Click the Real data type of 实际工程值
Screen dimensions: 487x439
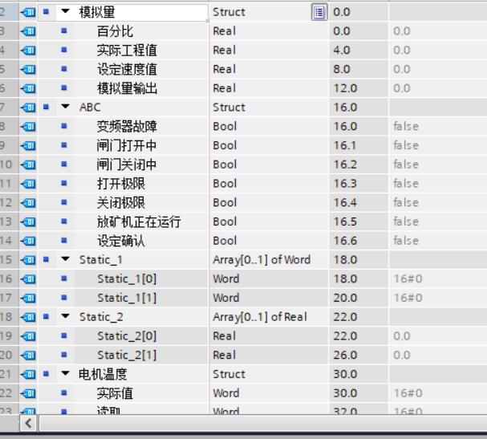(224, 51)
